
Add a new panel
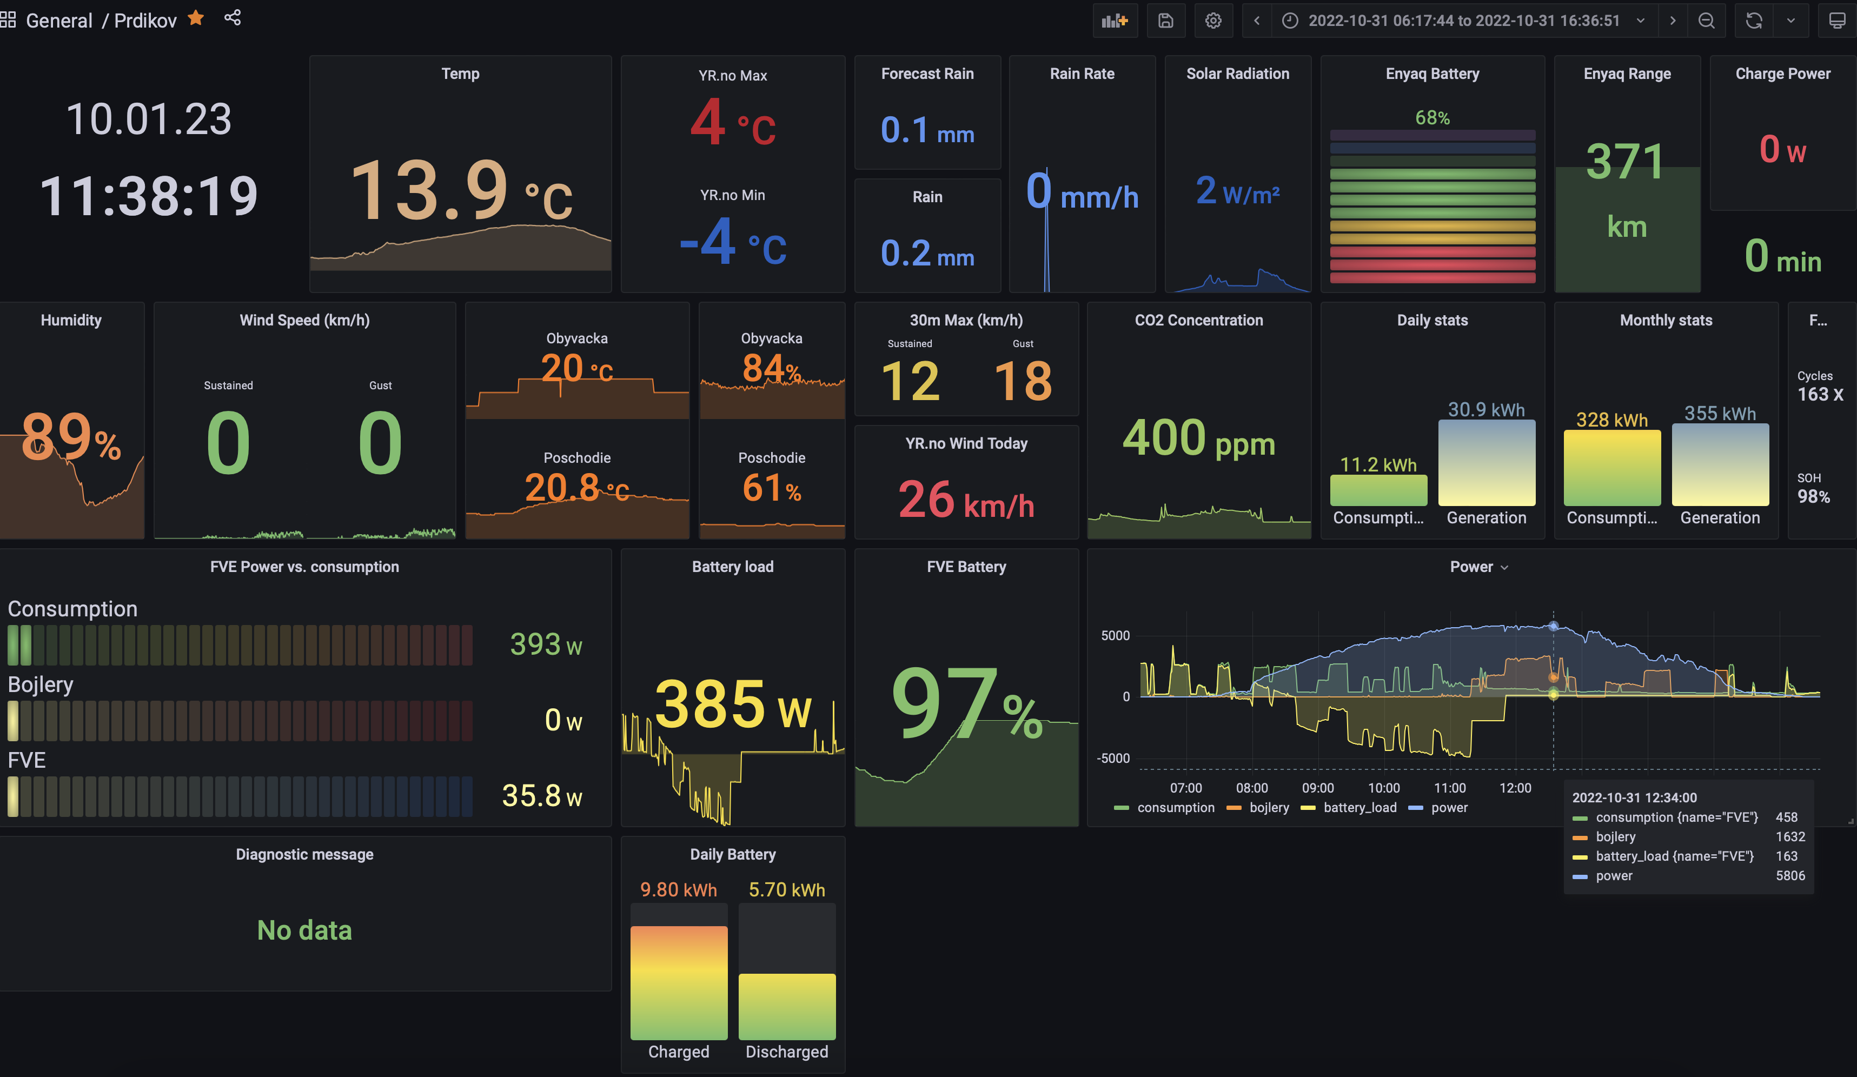coord(1115,21)
